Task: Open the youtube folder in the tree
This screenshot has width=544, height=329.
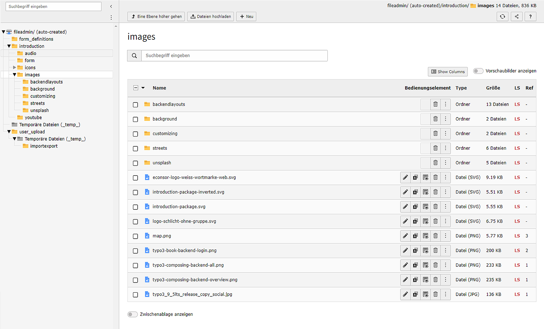Action: [33, 117]
